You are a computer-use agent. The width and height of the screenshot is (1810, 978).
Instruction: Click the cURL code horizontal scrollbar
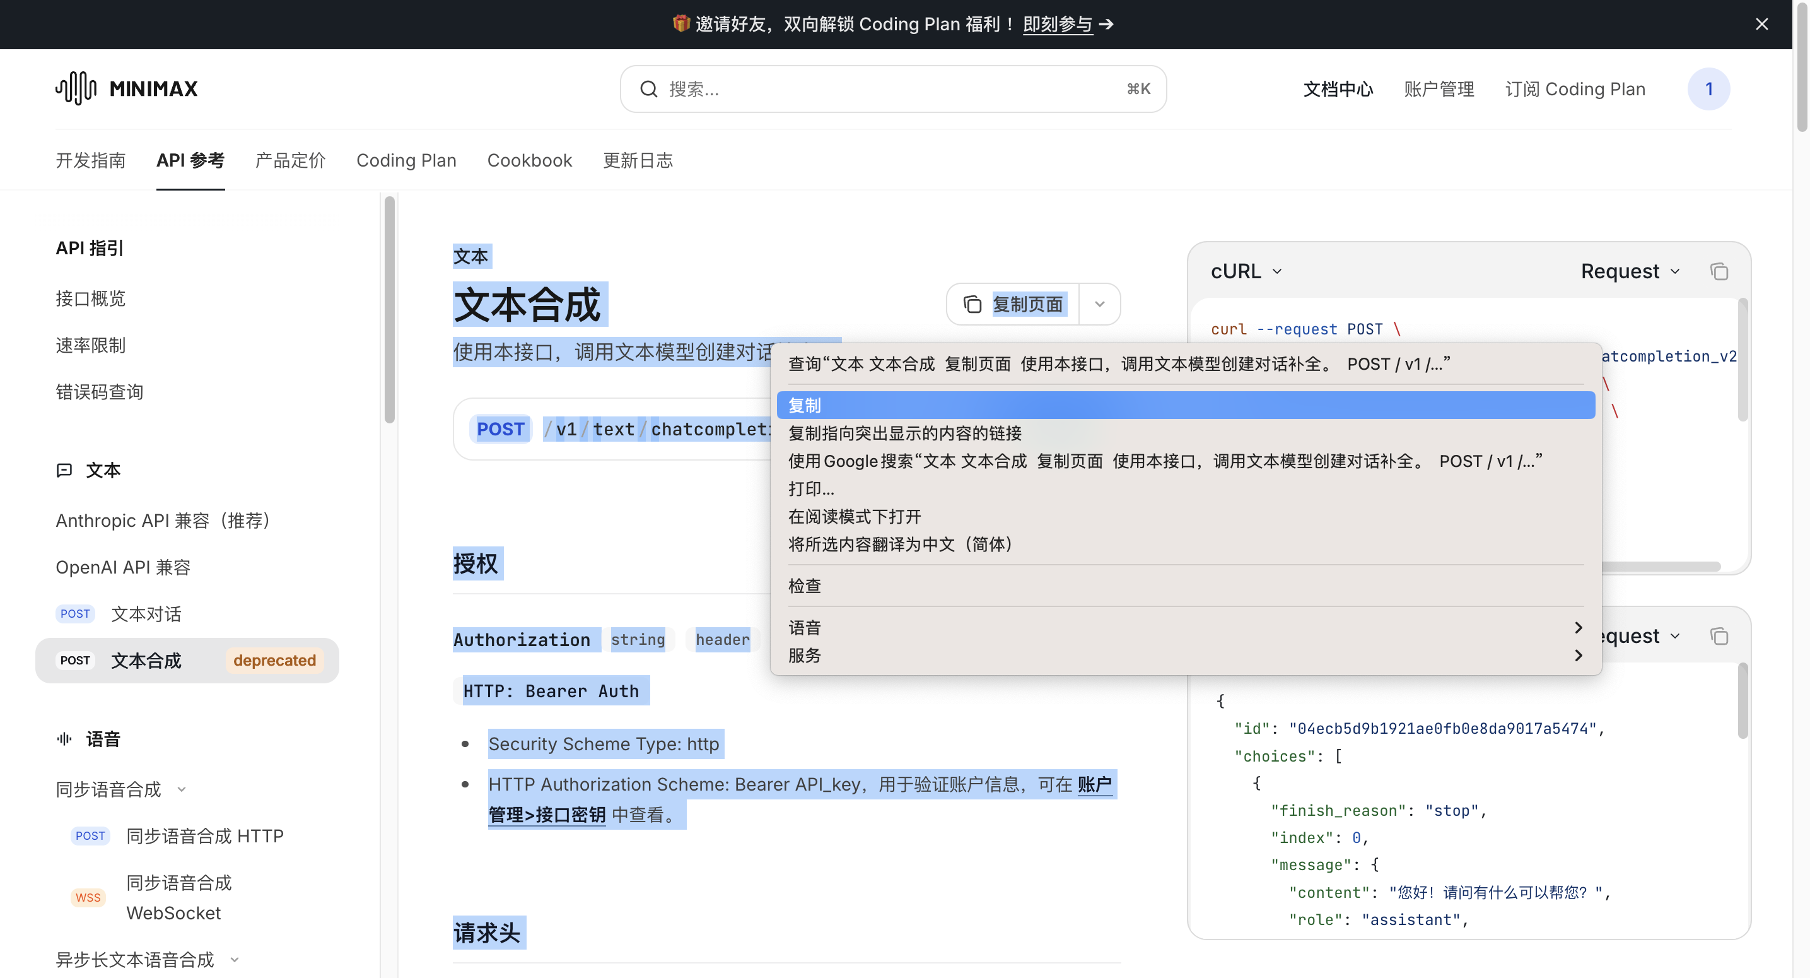pyautogui.click(x=1660, y=566)
